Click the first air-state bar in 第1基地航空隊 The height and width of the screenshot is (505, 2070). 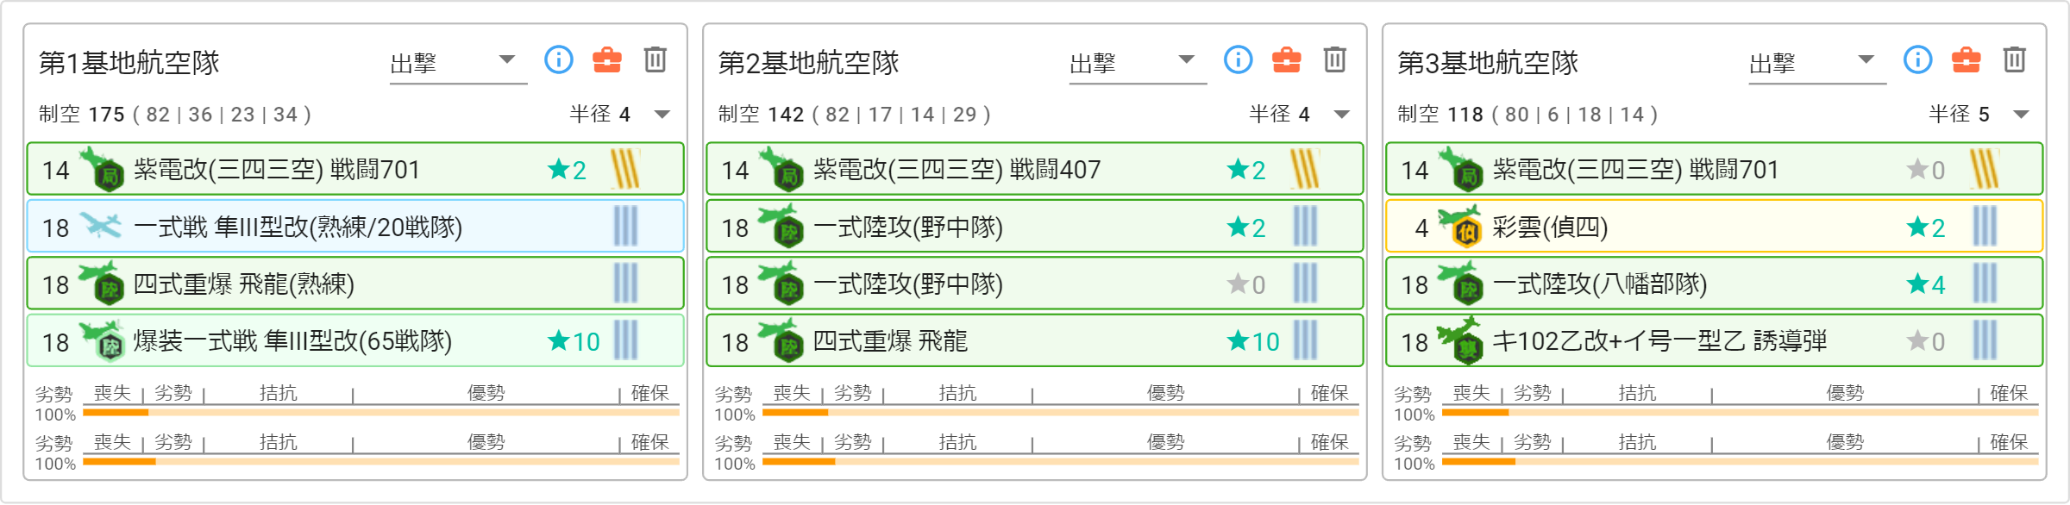pos(381,413)
